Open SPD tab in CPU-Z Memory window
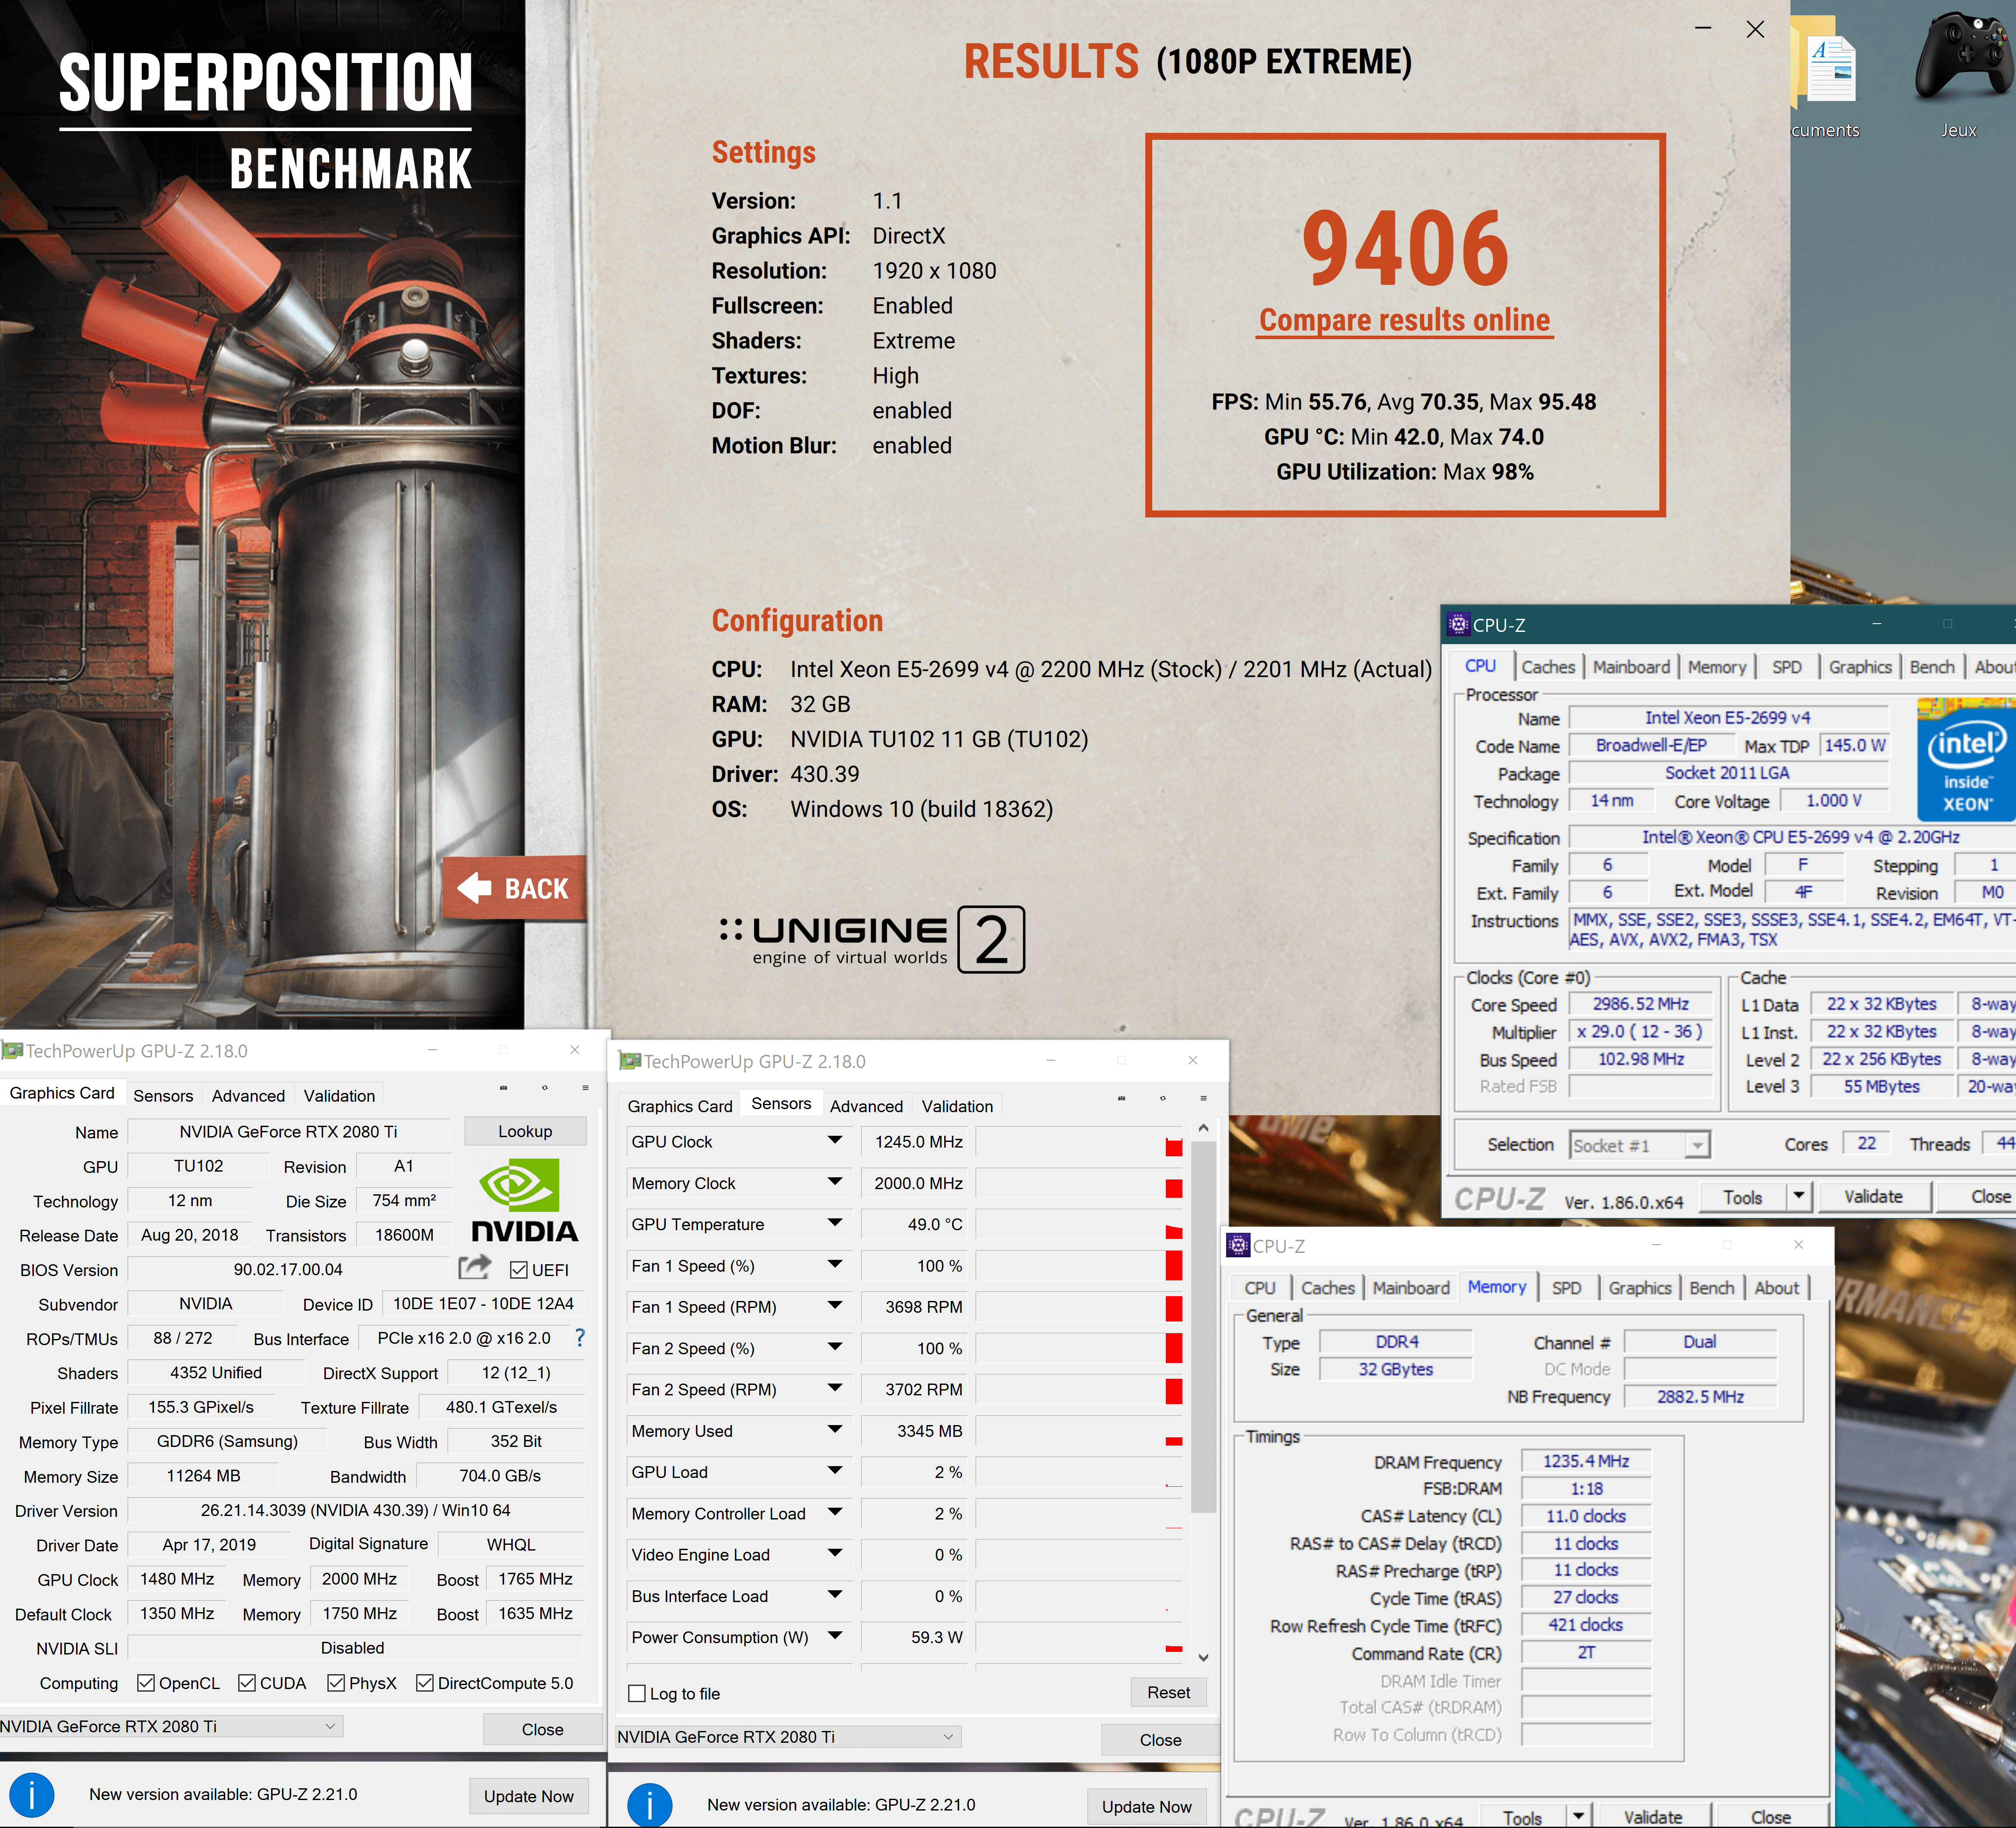Screen dimensions: 2016x1828 1566,1288
